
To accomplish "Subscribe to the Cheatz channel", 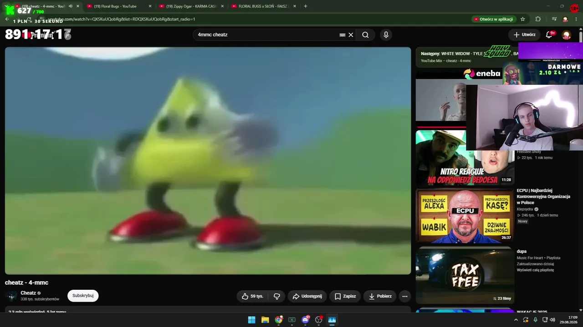I will pyautogui.click(x=83, y=296).
